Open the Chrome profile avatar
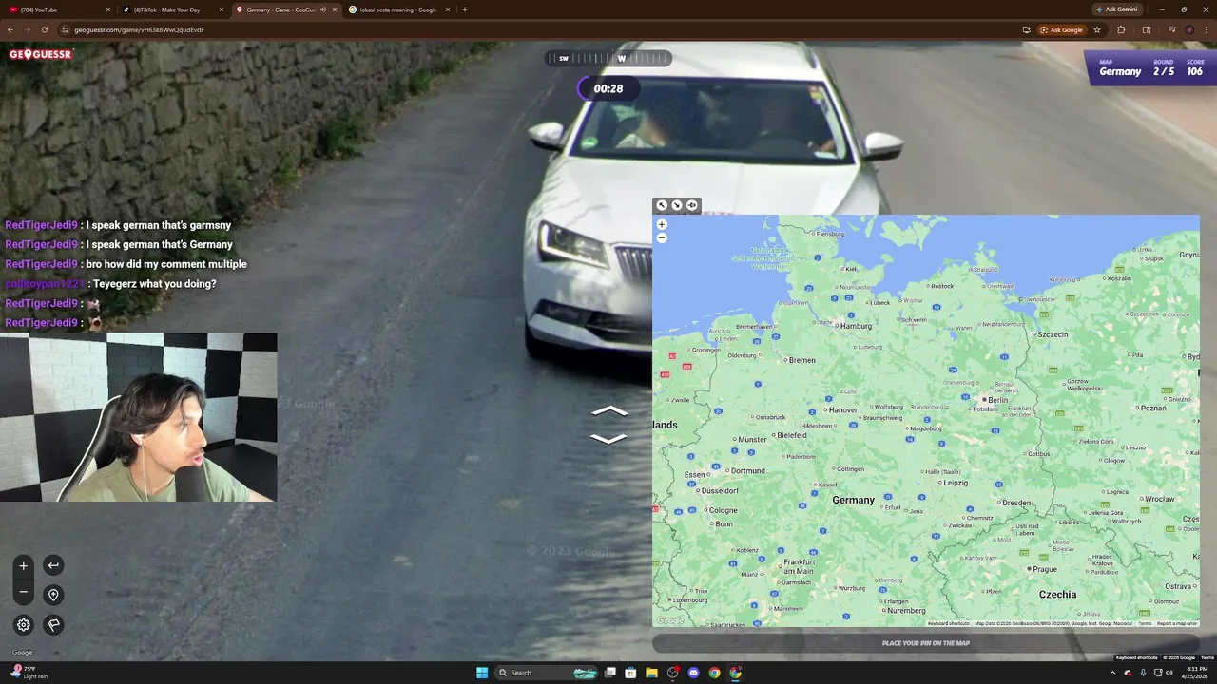 (x=1189, y=29)
